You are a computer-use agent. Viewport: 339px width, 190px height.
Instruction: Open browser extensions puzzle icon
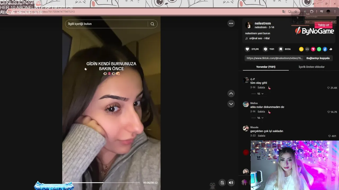[x=312, y=12]
